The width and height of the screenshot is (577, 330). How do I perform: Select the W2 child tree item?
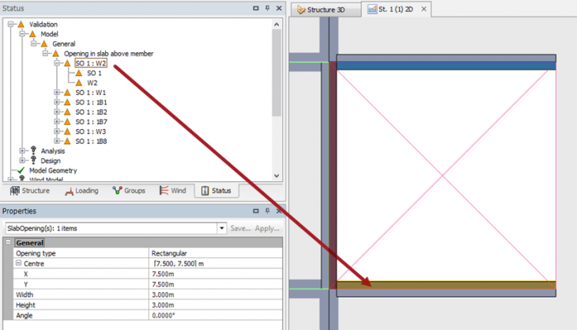(92, 82)
